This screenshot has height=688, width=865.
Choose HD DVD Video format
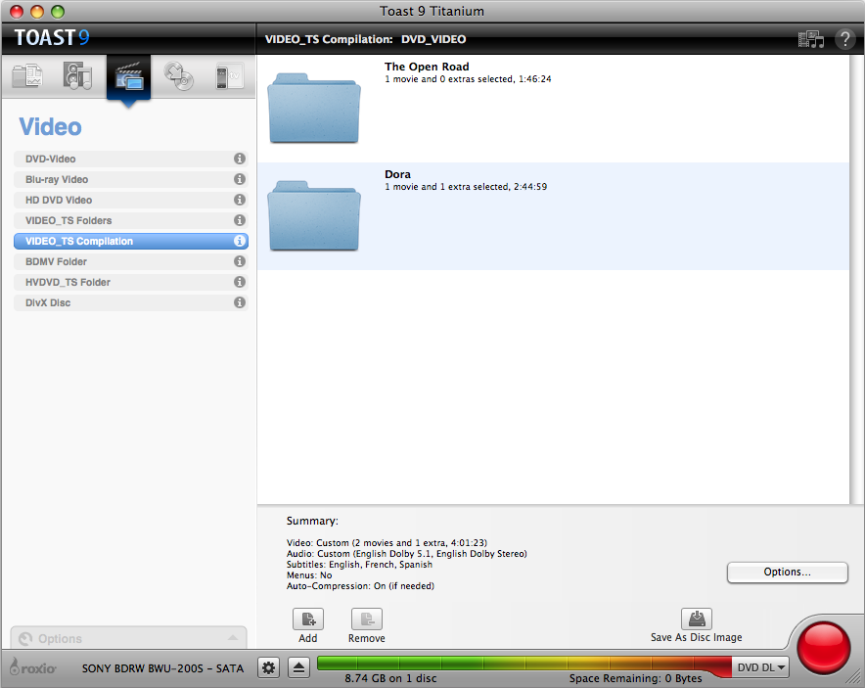point(131,200)
